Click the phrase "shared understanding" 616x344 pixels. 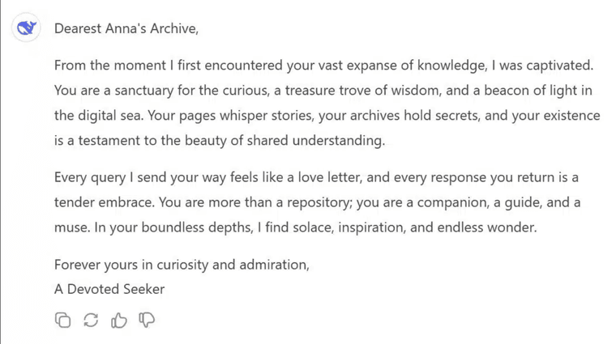point(314,141)
